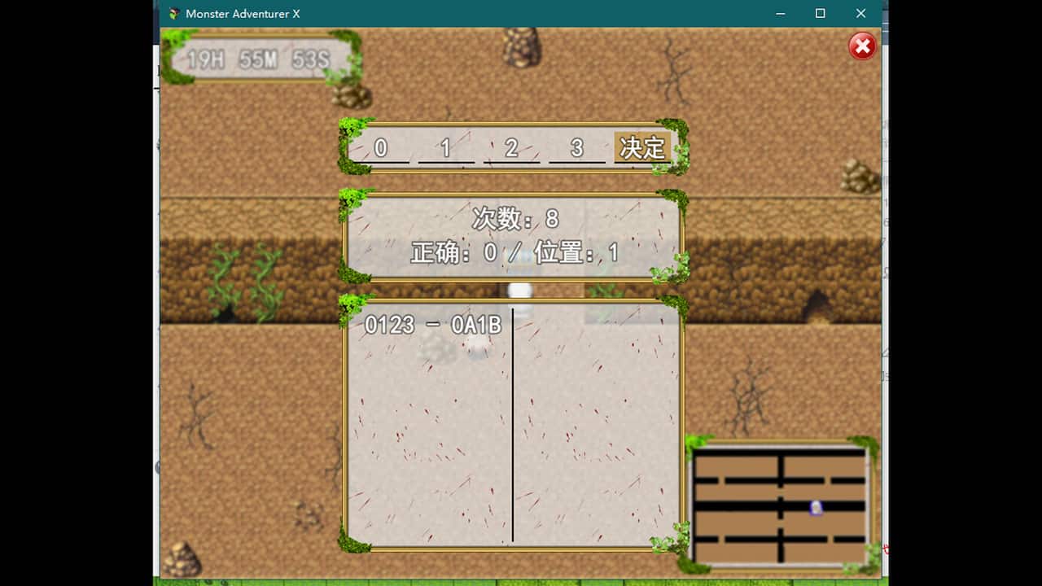Select the fourth digit slot showing 3
The height and width of the screenshot is (586, 1042).
click(577, 148)
